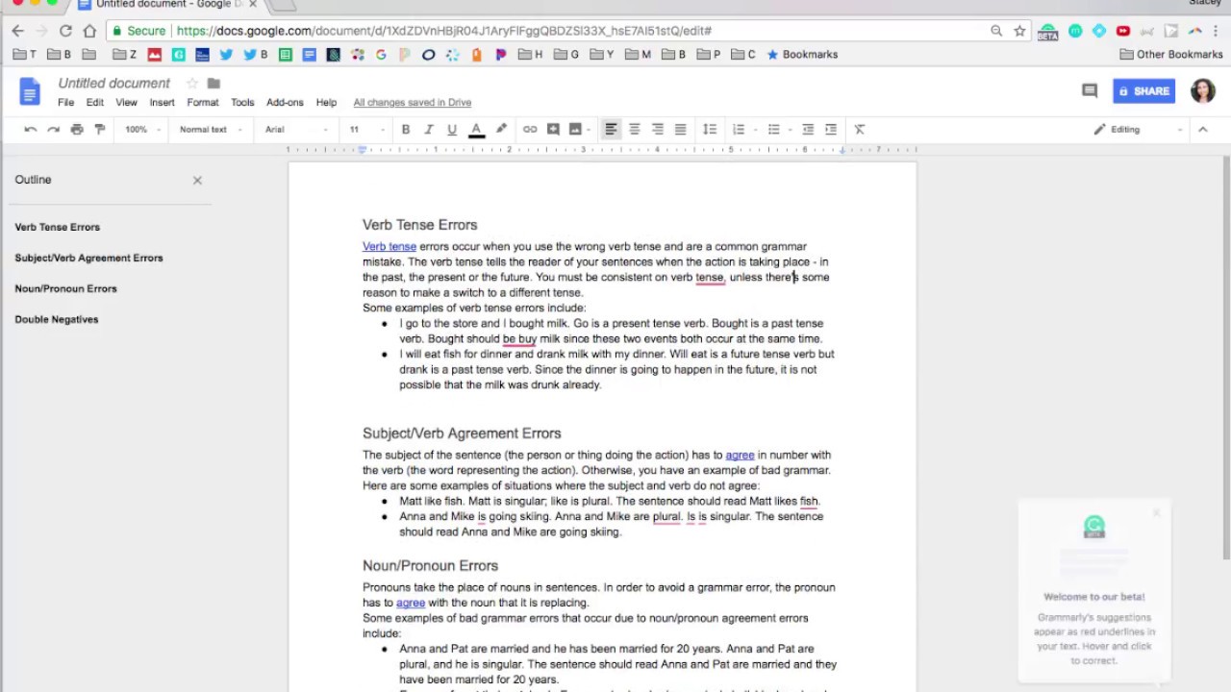This screenshot has height=692, width=1231.
Task: Toggle italic formatting
Action: click(x=429, y=130)
